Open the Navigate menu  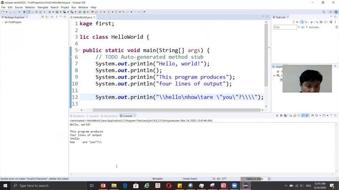pos(43,7)
